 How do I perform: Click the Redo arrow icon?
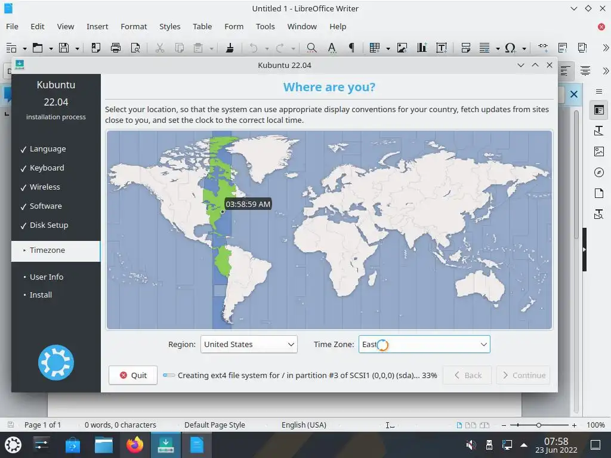click(x=280, y=48)
